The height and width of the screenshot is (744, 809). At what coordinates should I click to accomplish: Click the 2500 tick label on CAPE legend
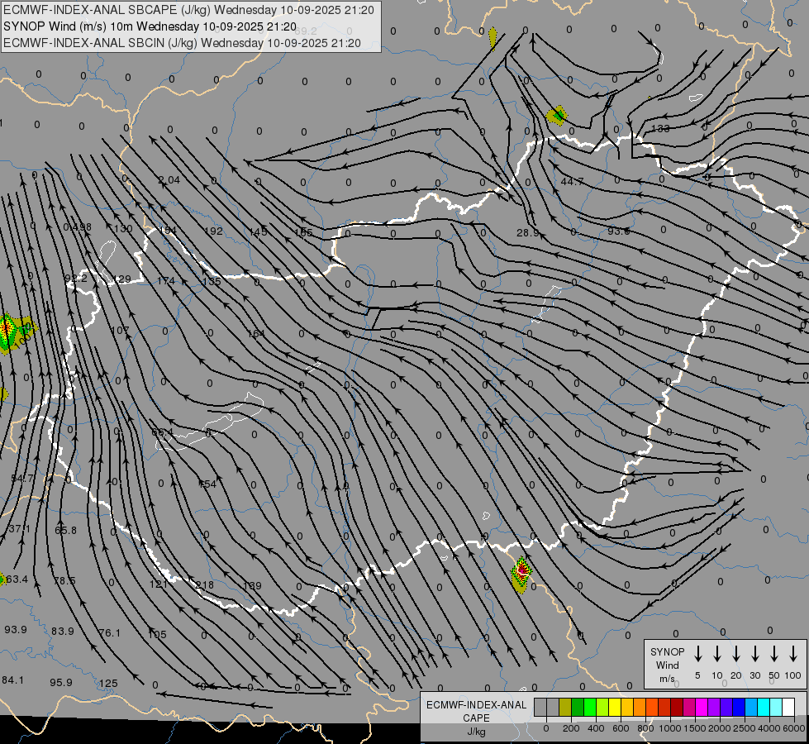[x=744, y=728]
